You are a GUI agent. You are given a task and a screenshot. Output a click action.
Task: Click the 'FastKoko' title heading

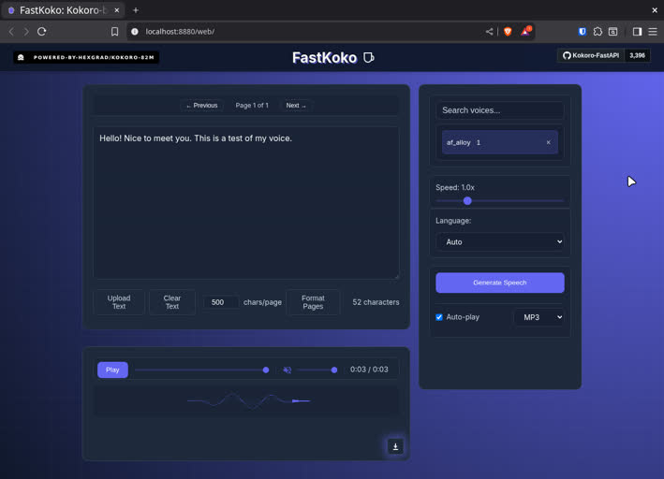pyautogui.click(x=324, y=58)
